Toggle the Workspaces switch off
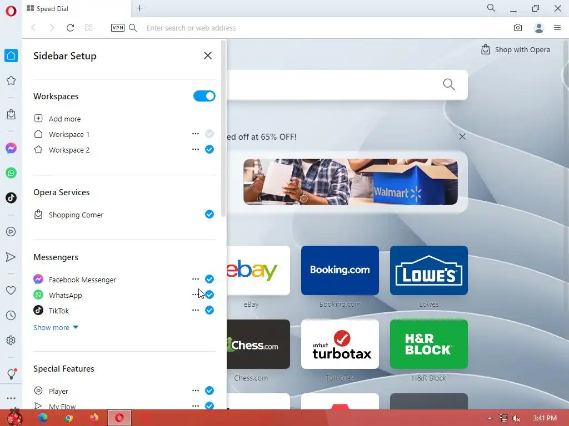 [204, 96]
